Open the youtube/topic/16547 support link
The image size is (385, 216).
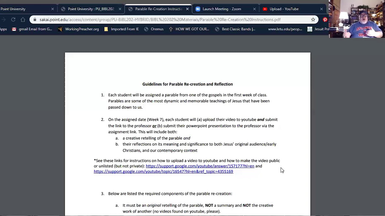pos(163,171)
